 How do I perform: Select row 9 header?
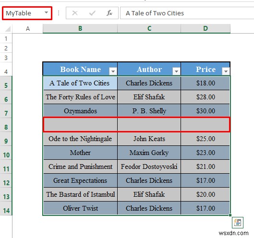pos(6,139)
